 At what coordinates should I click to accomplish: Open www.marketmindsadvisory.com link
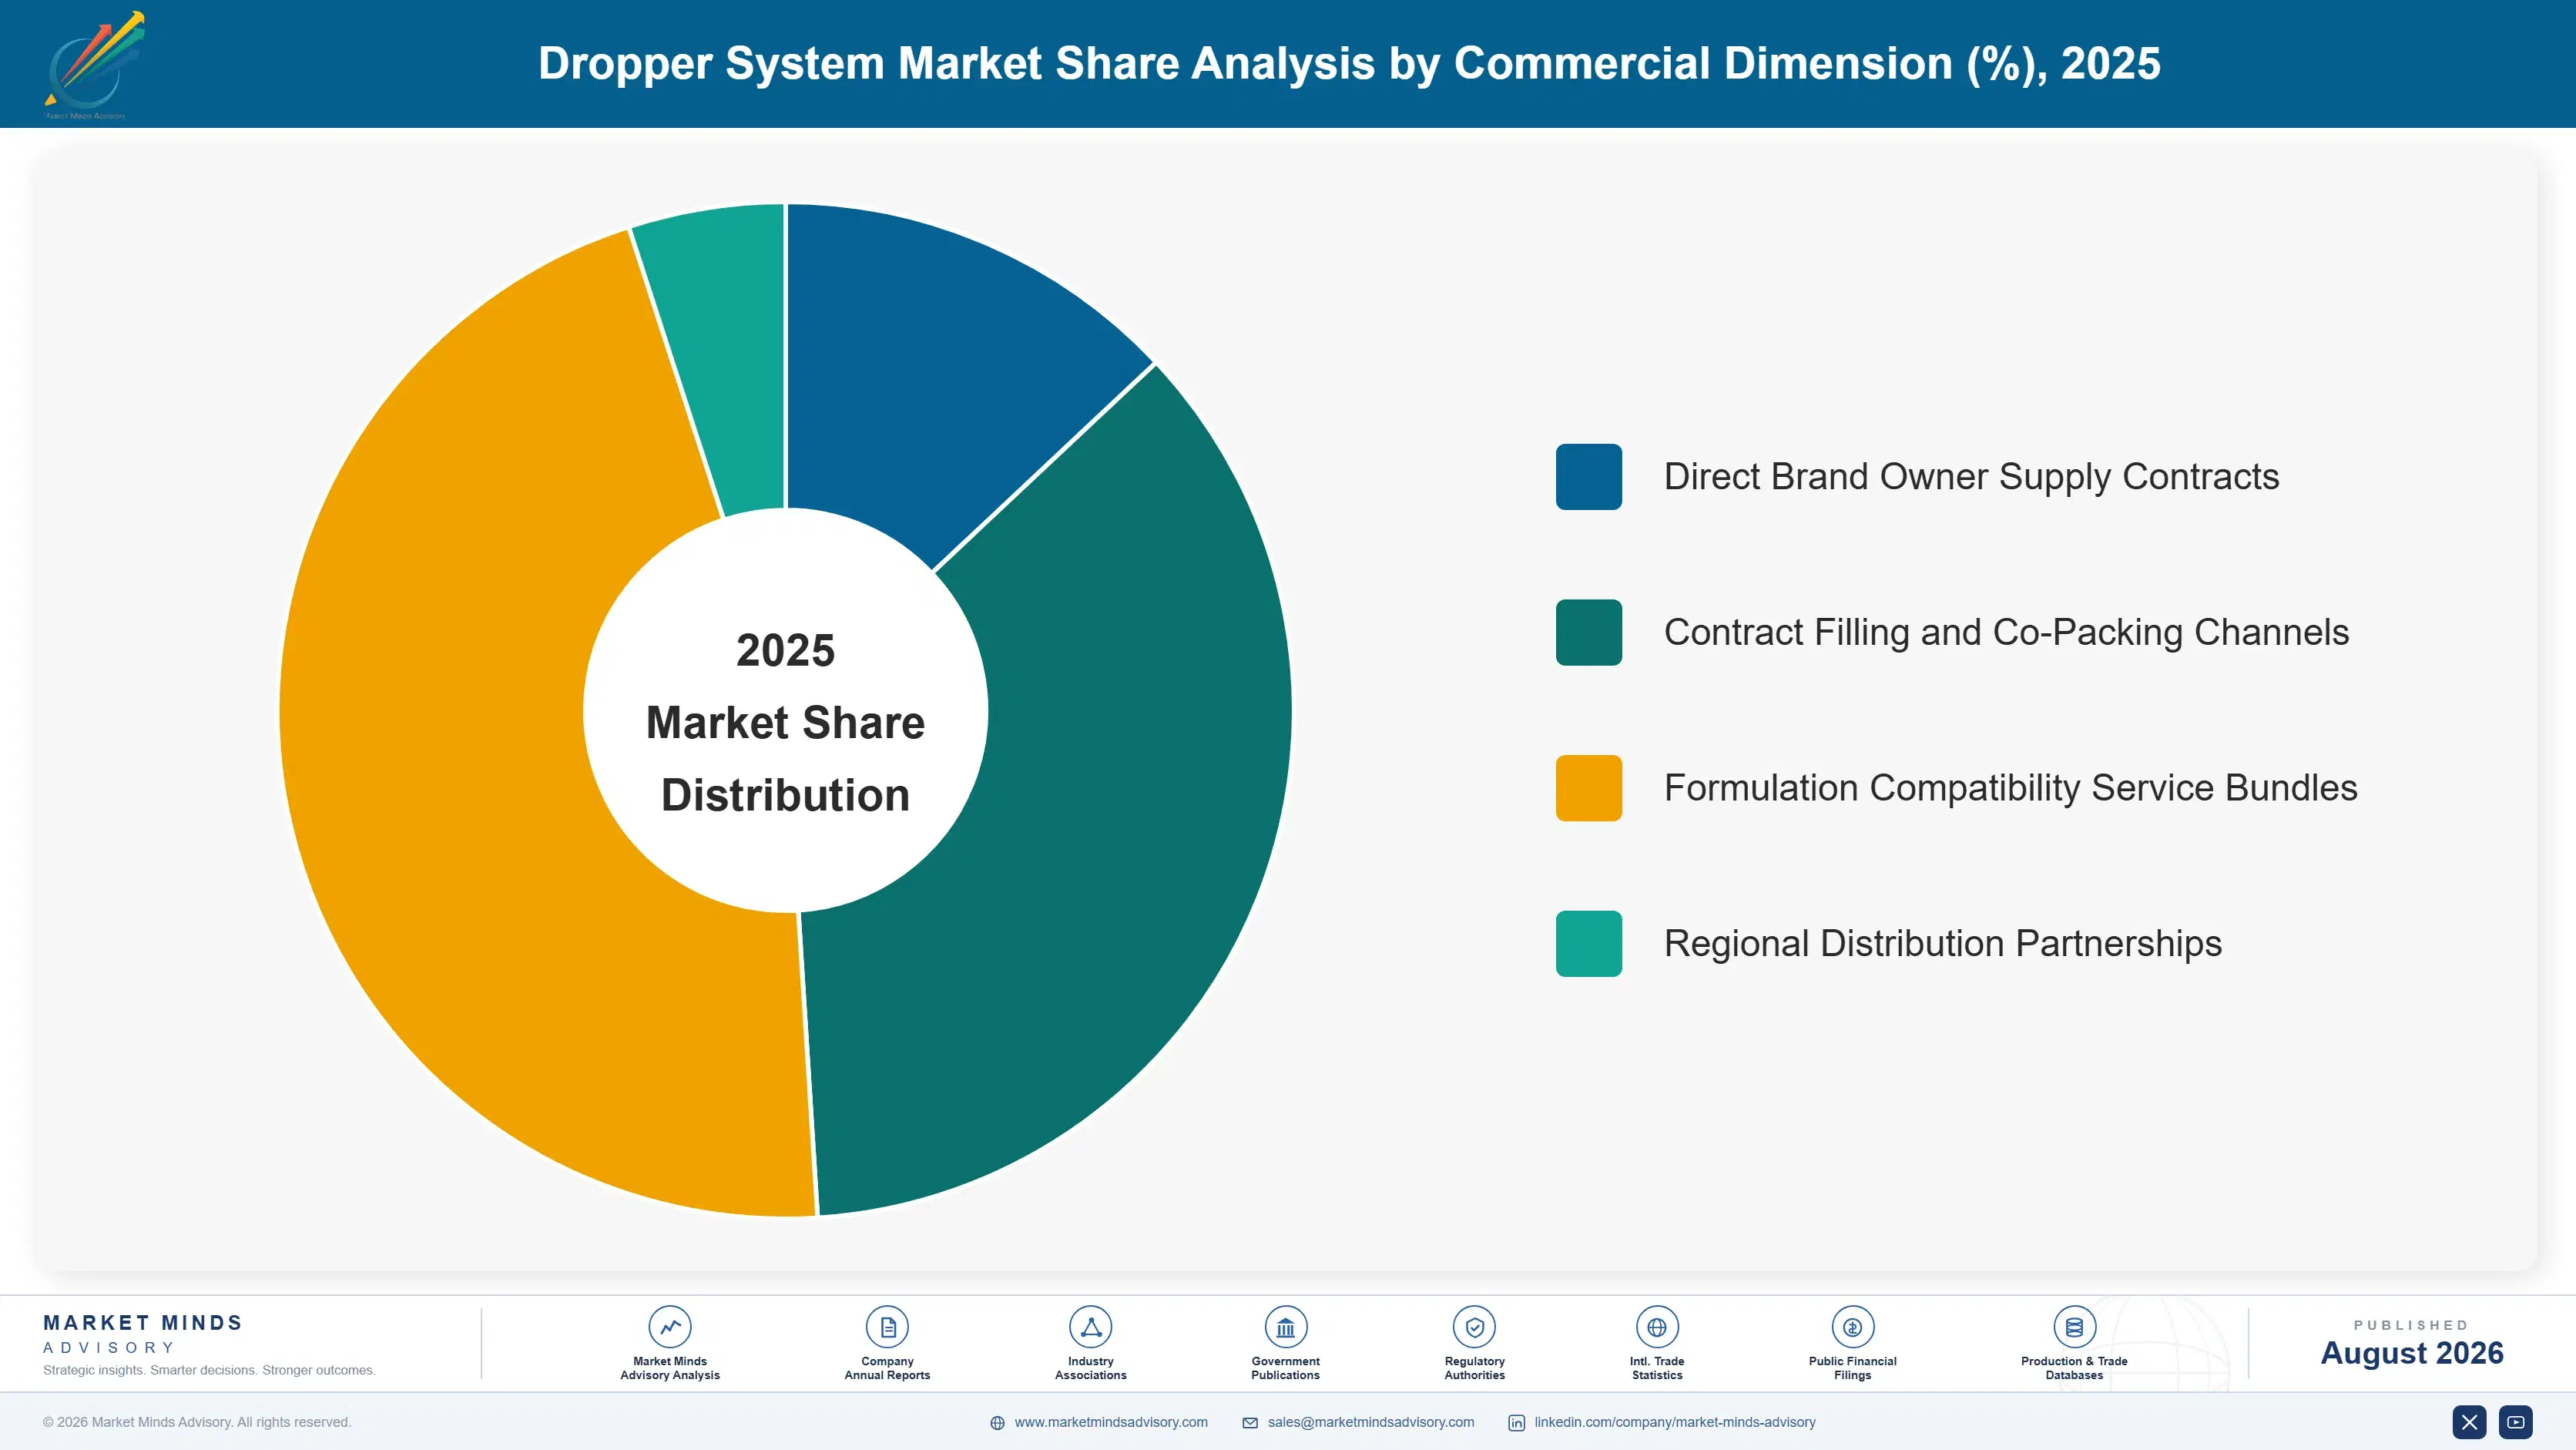click(x=1111, y=1422)
